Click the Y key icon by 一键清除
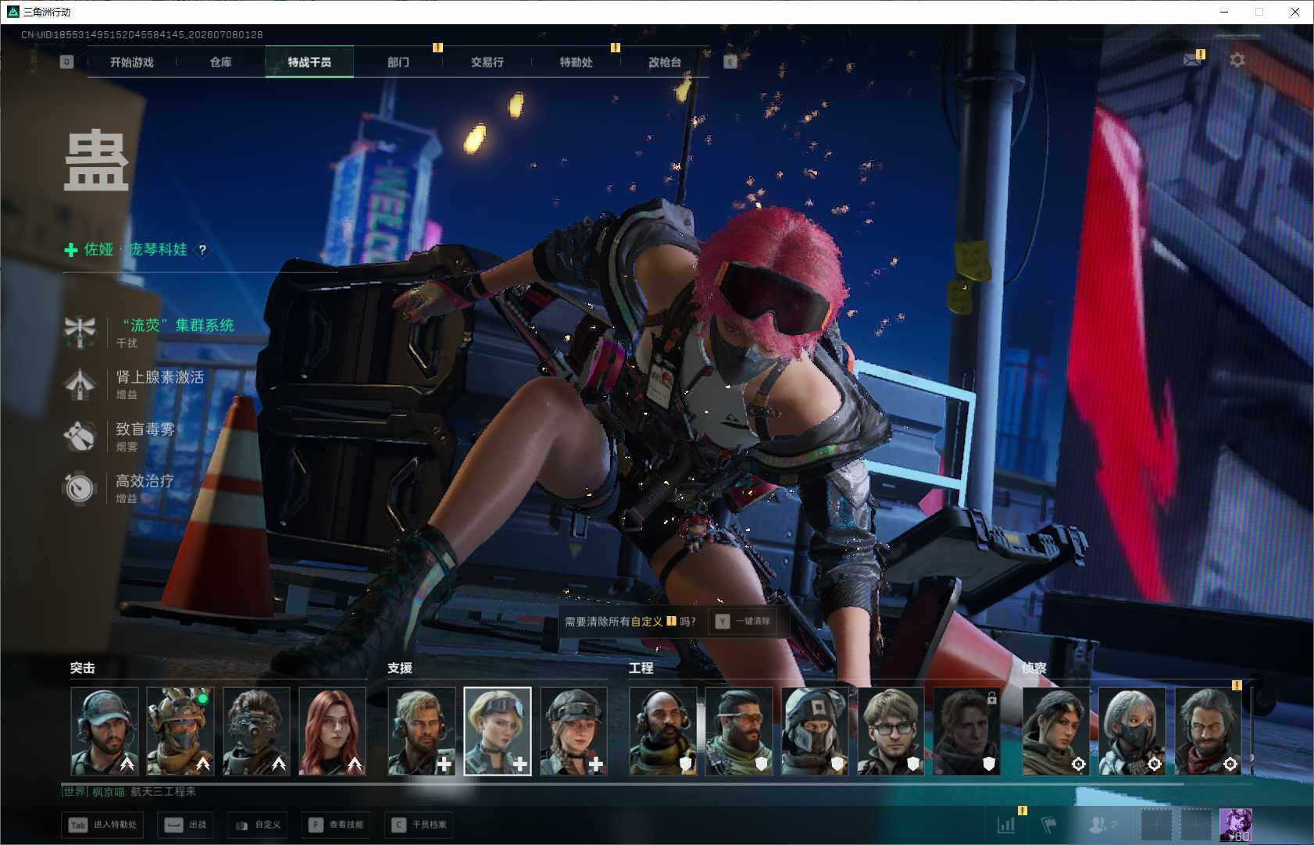Image resolution: width=1314 pixels, height=845 pixels. (x=723, y=622)
